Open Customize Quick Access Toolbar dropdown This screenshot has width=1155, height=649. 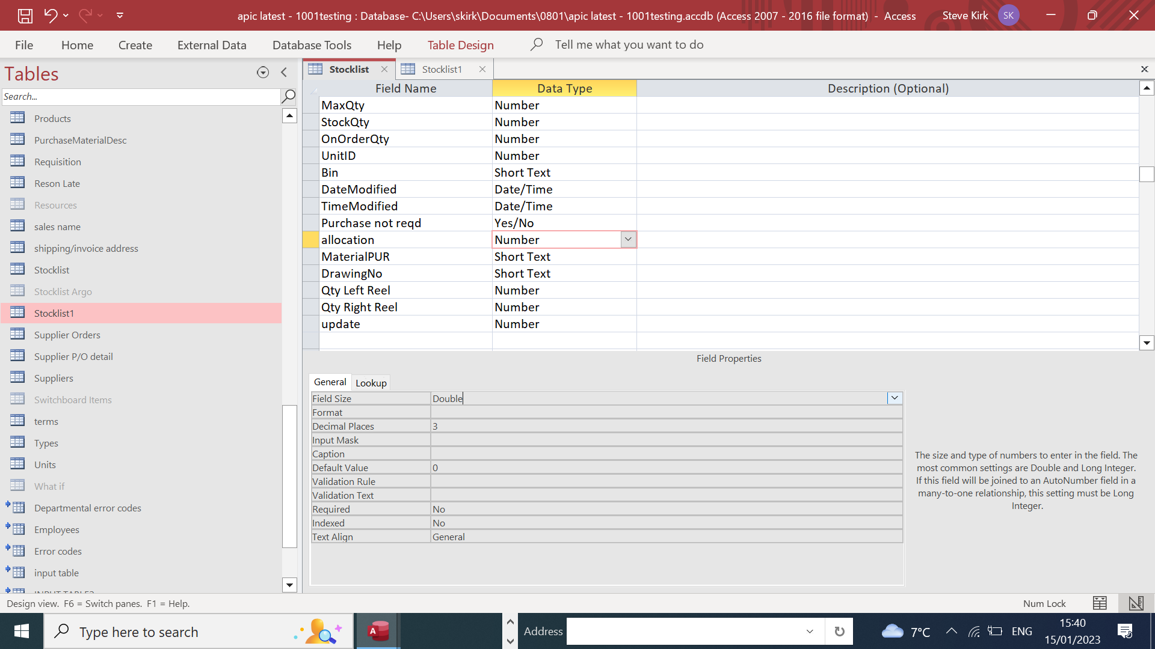point(120,16)
